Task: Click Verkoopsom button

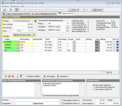Action: click(49, 76)
